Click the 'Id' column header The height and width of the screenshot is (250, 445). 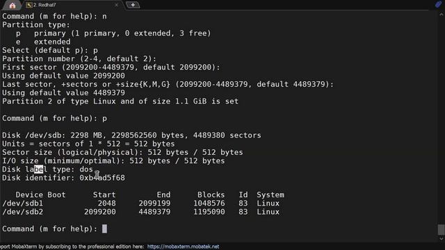coord(243,194)
